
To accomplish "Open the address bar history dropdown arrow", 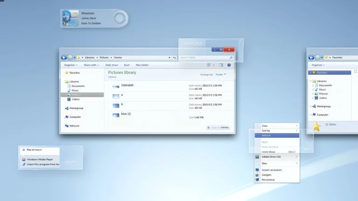I will (169, 58).
